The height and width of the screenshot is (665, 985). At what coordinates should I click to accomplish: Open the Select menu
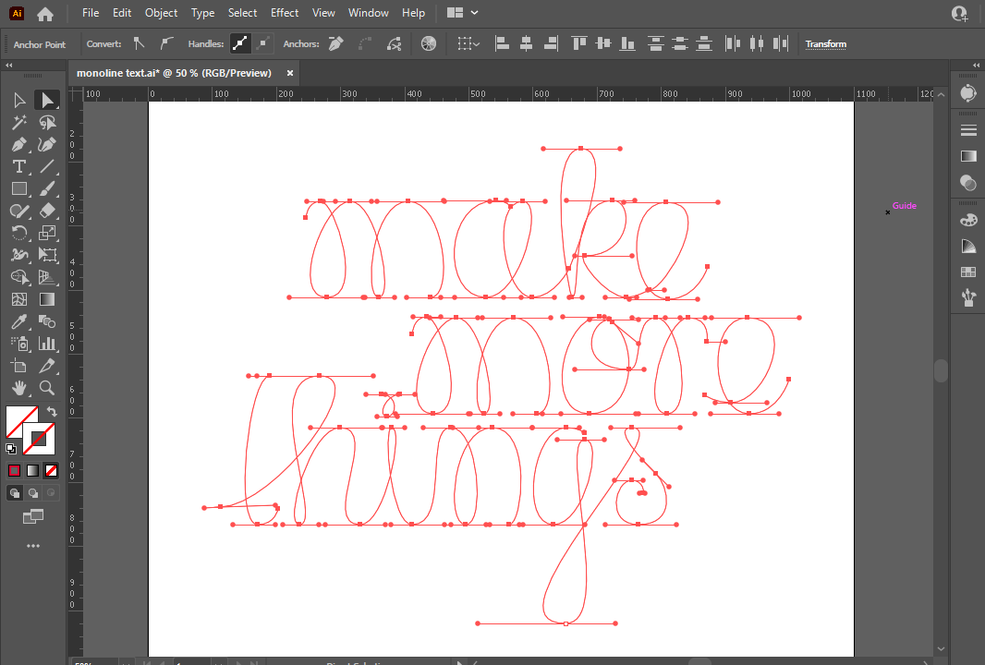click(242, 13)
